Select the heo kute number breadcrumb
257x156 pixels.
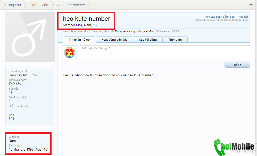(71, 5)
